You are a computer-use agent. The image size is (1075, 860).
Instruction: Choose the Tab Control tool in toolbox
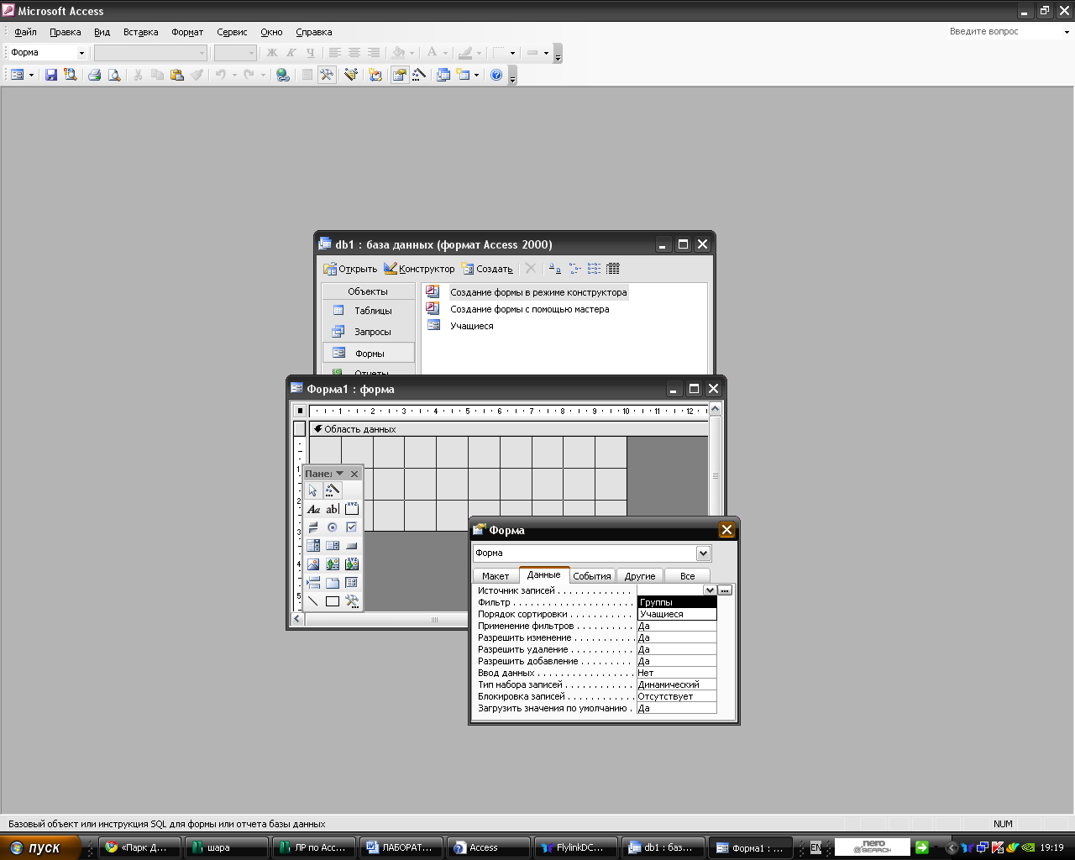(x=333, y=583)
